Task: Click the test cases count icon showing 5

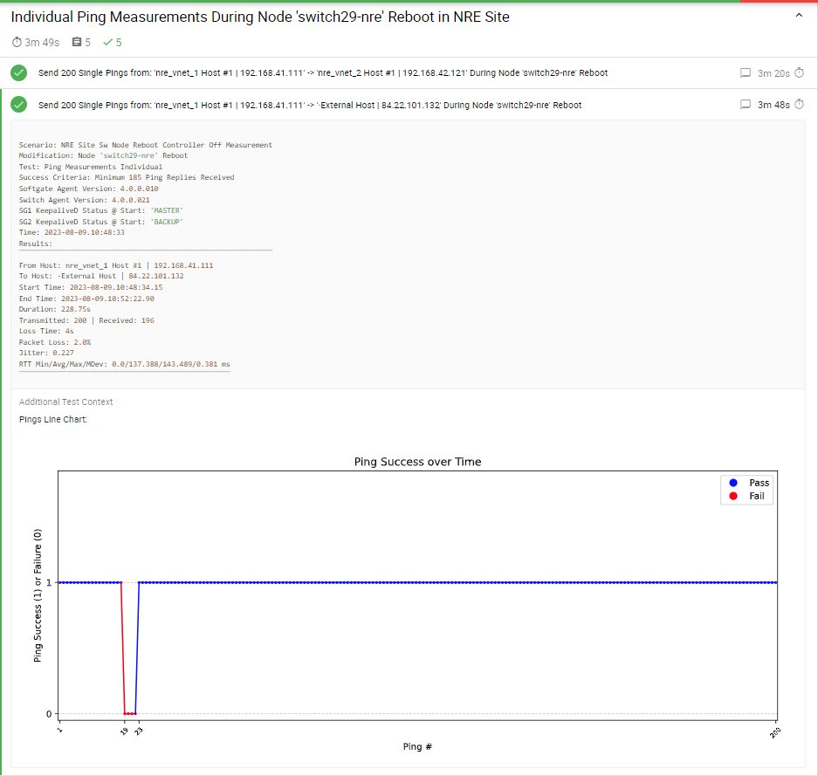Action: coord(77,42)
